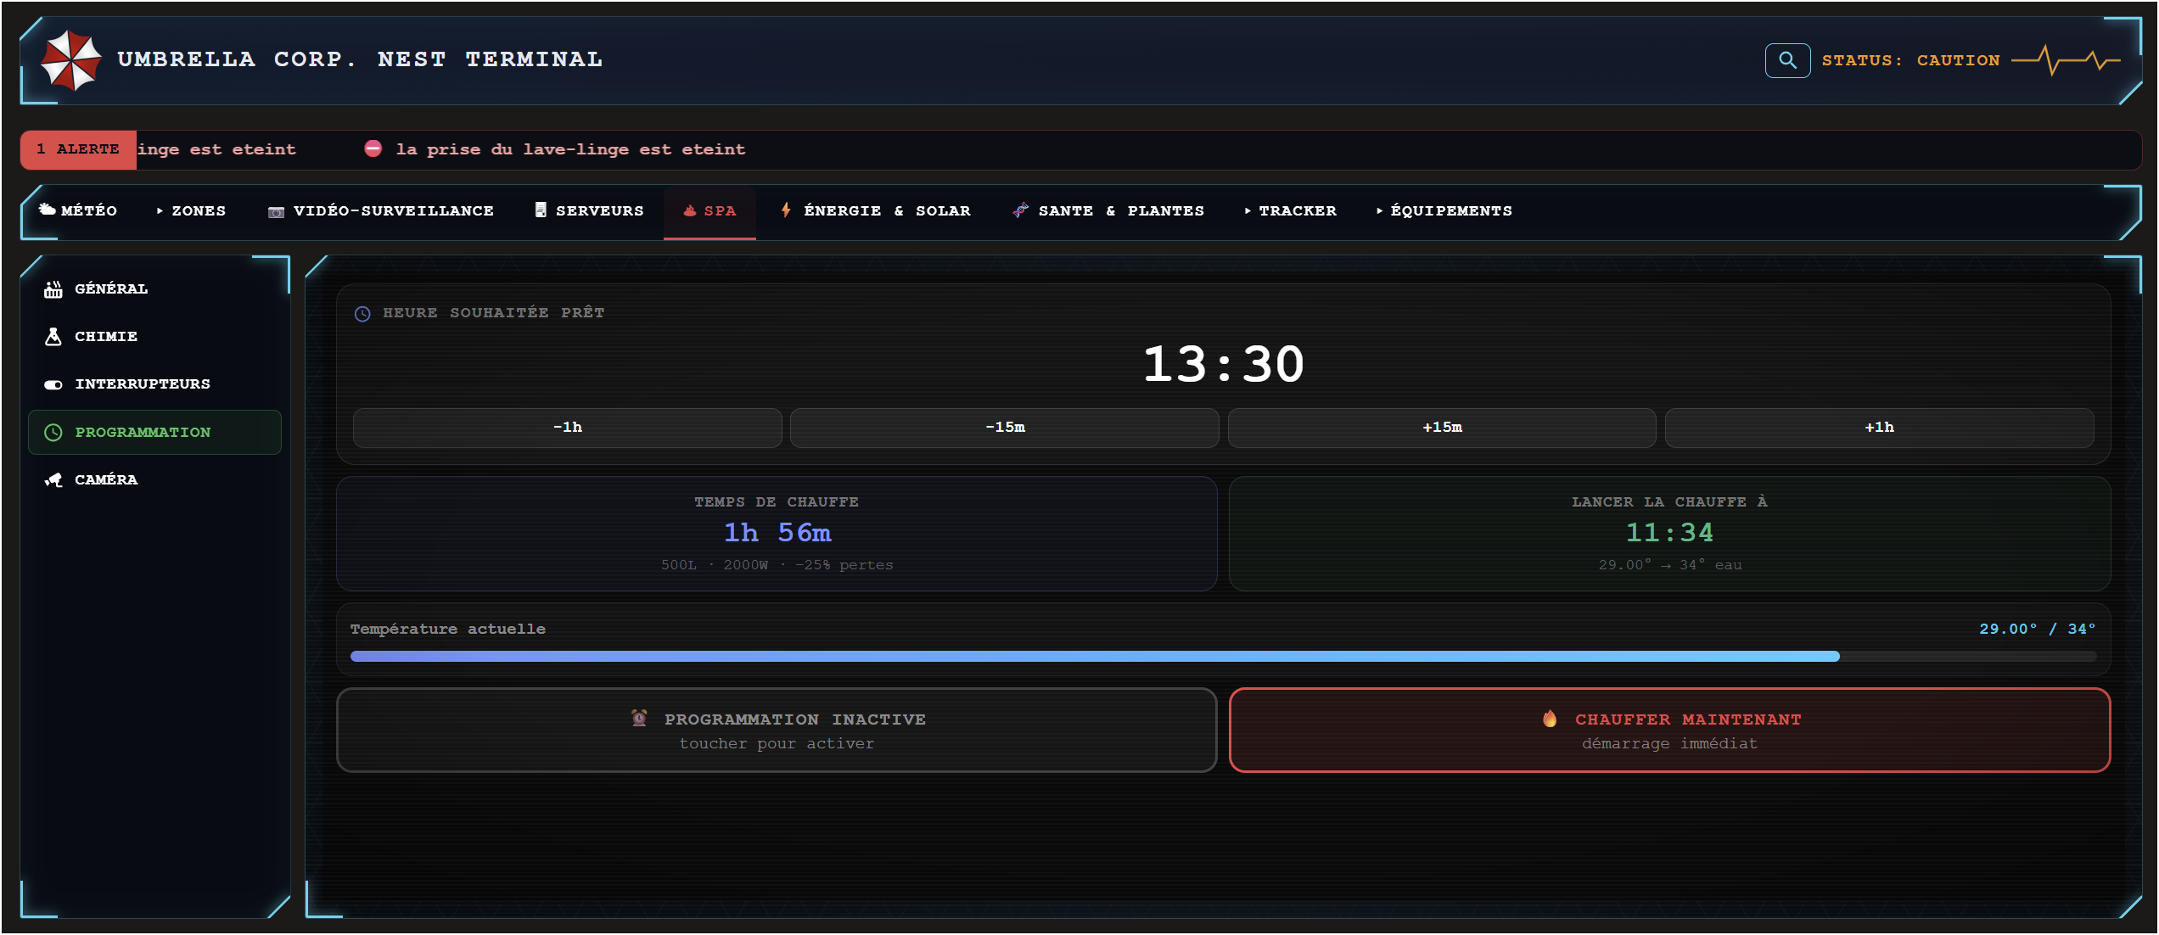This screenshot has width=2159, height=935.
Task: Click the Caméra CCTV icon
Action: [53, 480]
